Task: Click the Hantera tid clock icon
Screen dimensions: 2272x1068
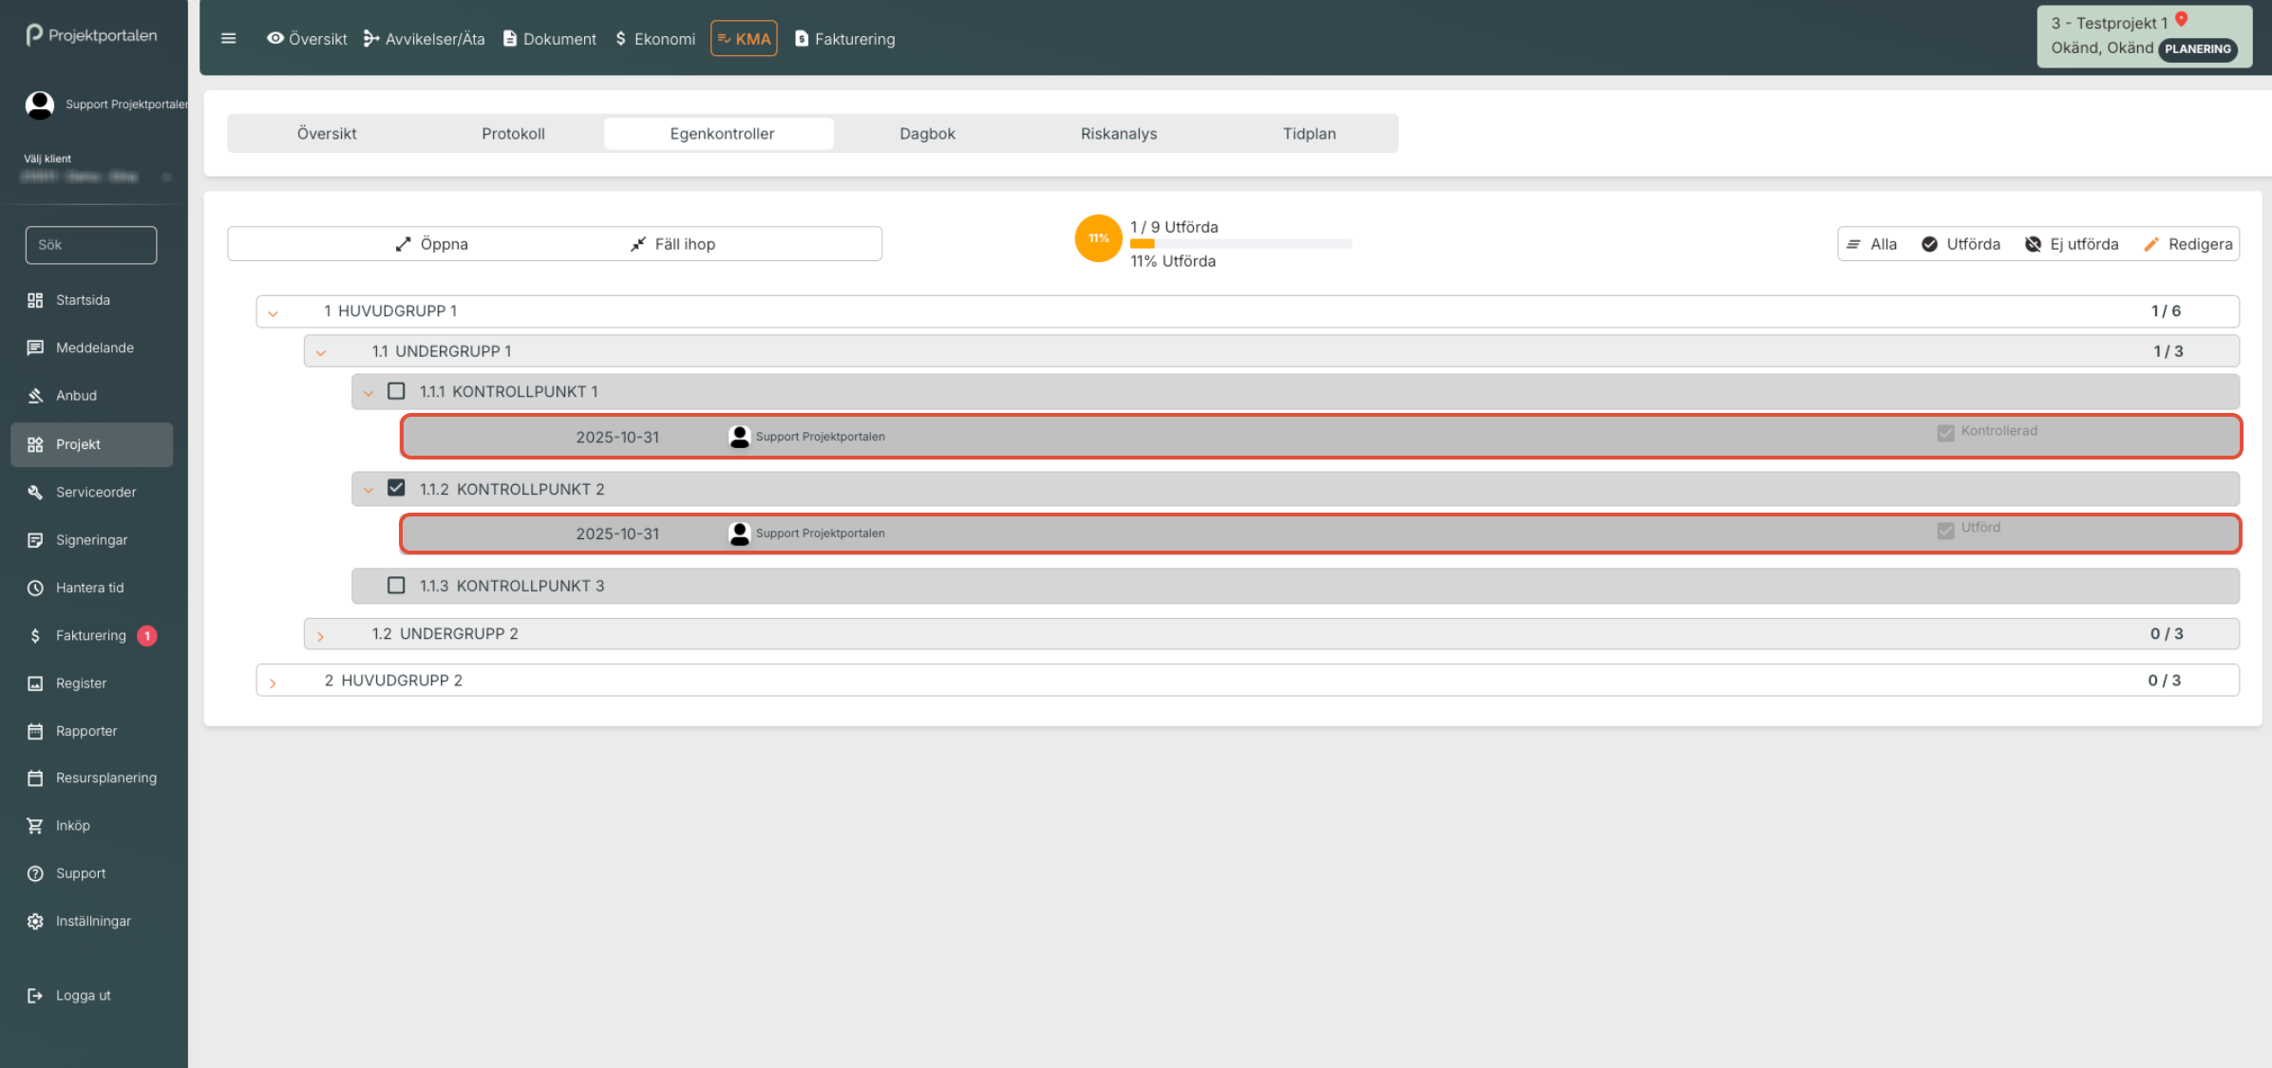Action: (x=35, y=589)
